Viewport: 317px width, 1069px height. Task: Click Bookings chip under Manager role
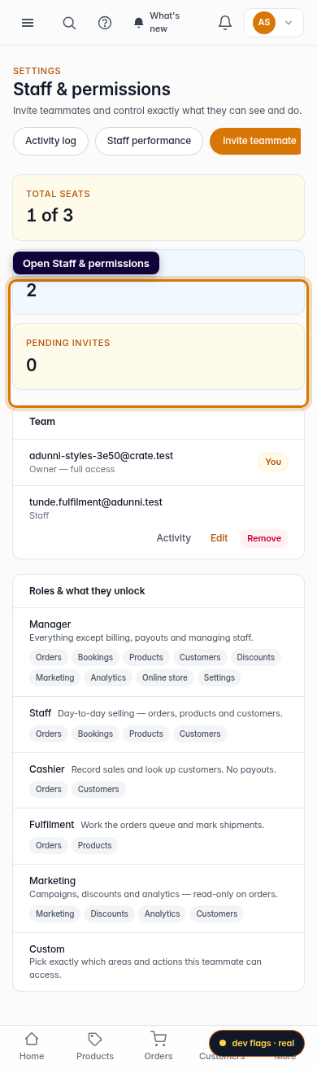point(96,657)
